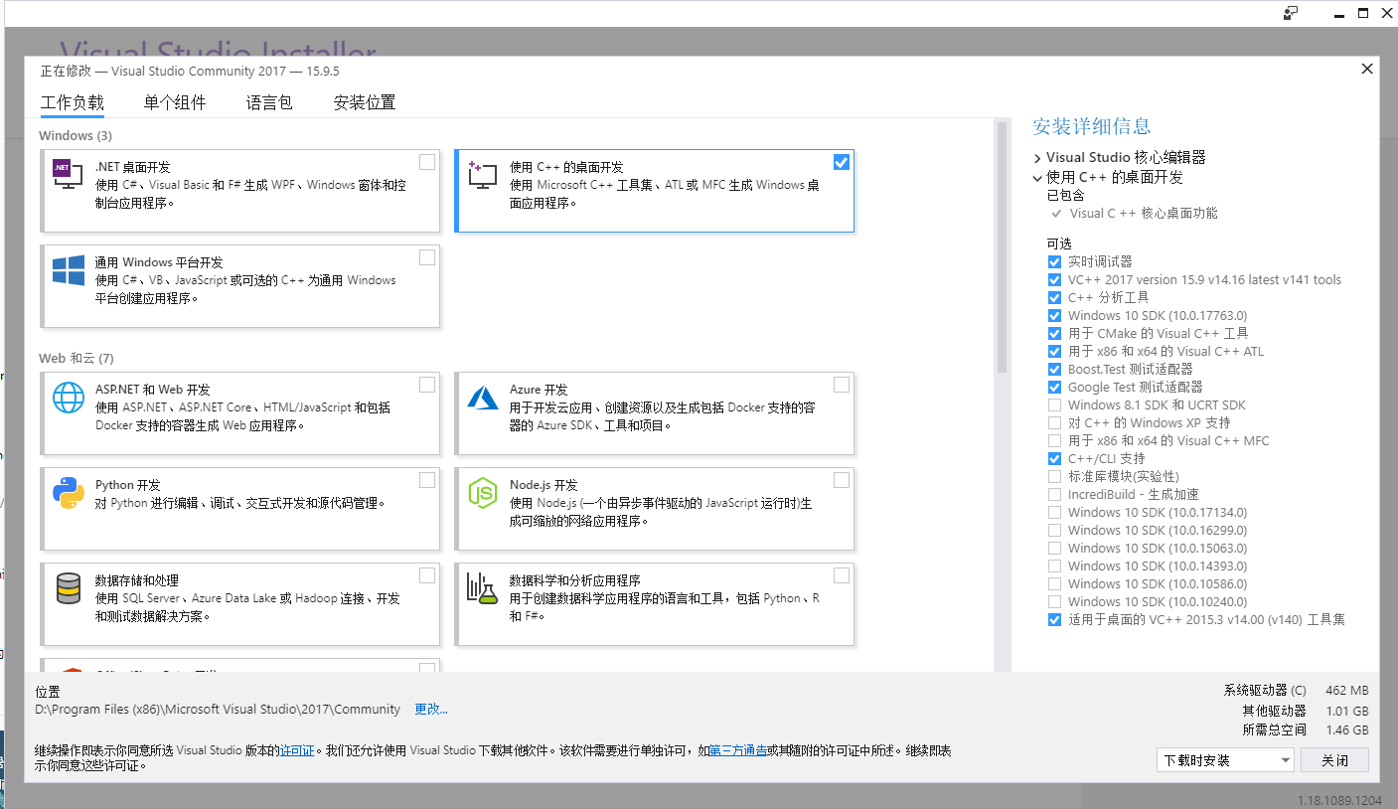The image size is (1398, 809).
Task: Enable the Windows 8.1 SDK 和 UCRT SDK option
Action: tap(1054, 404)
